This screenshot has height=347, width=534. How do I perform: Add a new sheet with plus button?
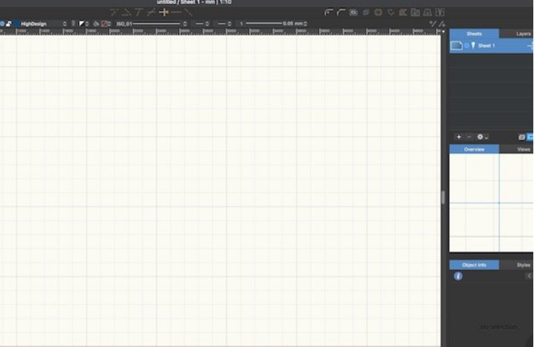click(x=459, y=137)
